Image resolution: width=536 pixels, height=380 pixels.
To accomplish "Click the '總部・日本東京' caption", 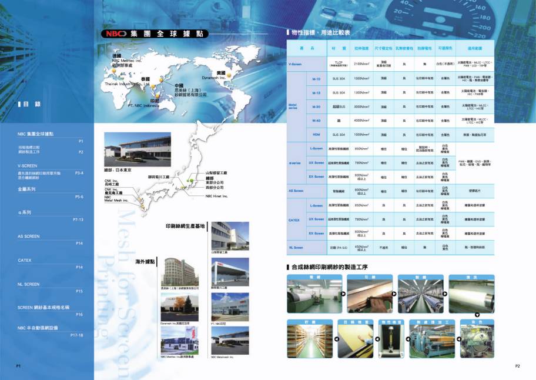I will coord(118,170).
